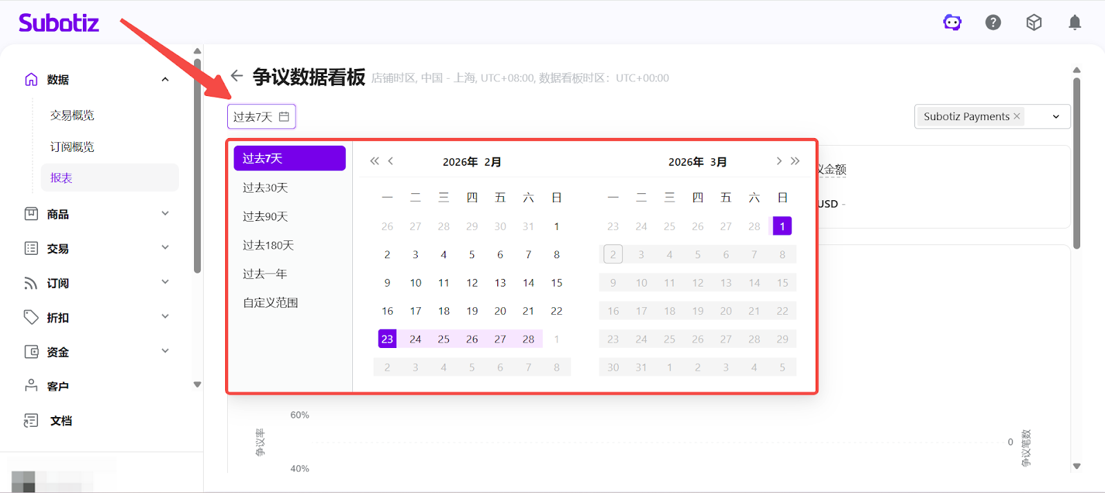
Task: Click the 过去7天 date range field
Action: [x=261, y=117]
